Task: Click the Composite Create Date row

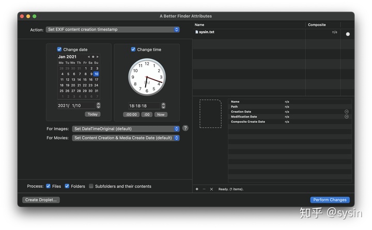Action: (x=290, y=121)
